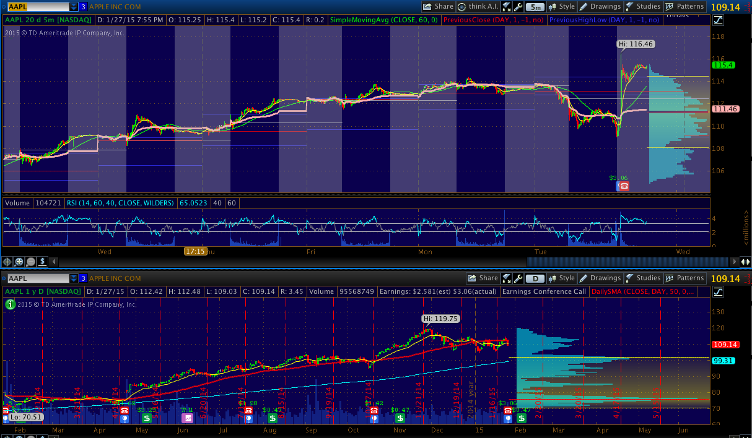
Task: Toggle the dollar-sign button in the upper chart's bottom bar
Action: pos(41,262)
